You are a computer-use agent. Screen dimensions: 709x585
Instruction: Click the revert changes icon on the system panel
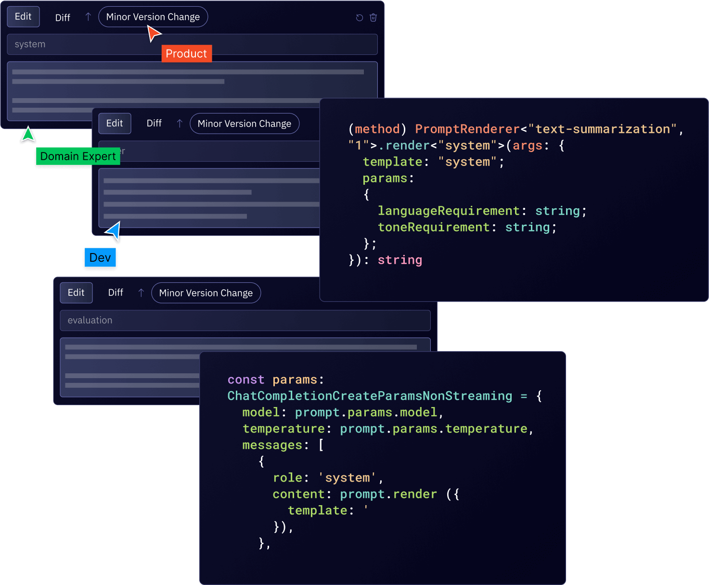click(x=359, y=17)
